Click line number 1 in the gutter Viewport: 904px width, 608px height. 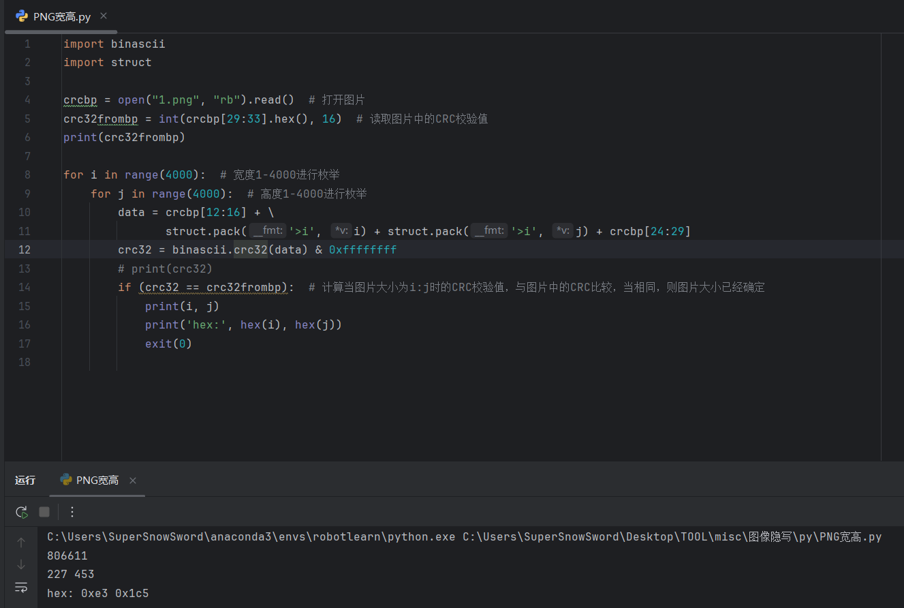click(x=27, y=44)
